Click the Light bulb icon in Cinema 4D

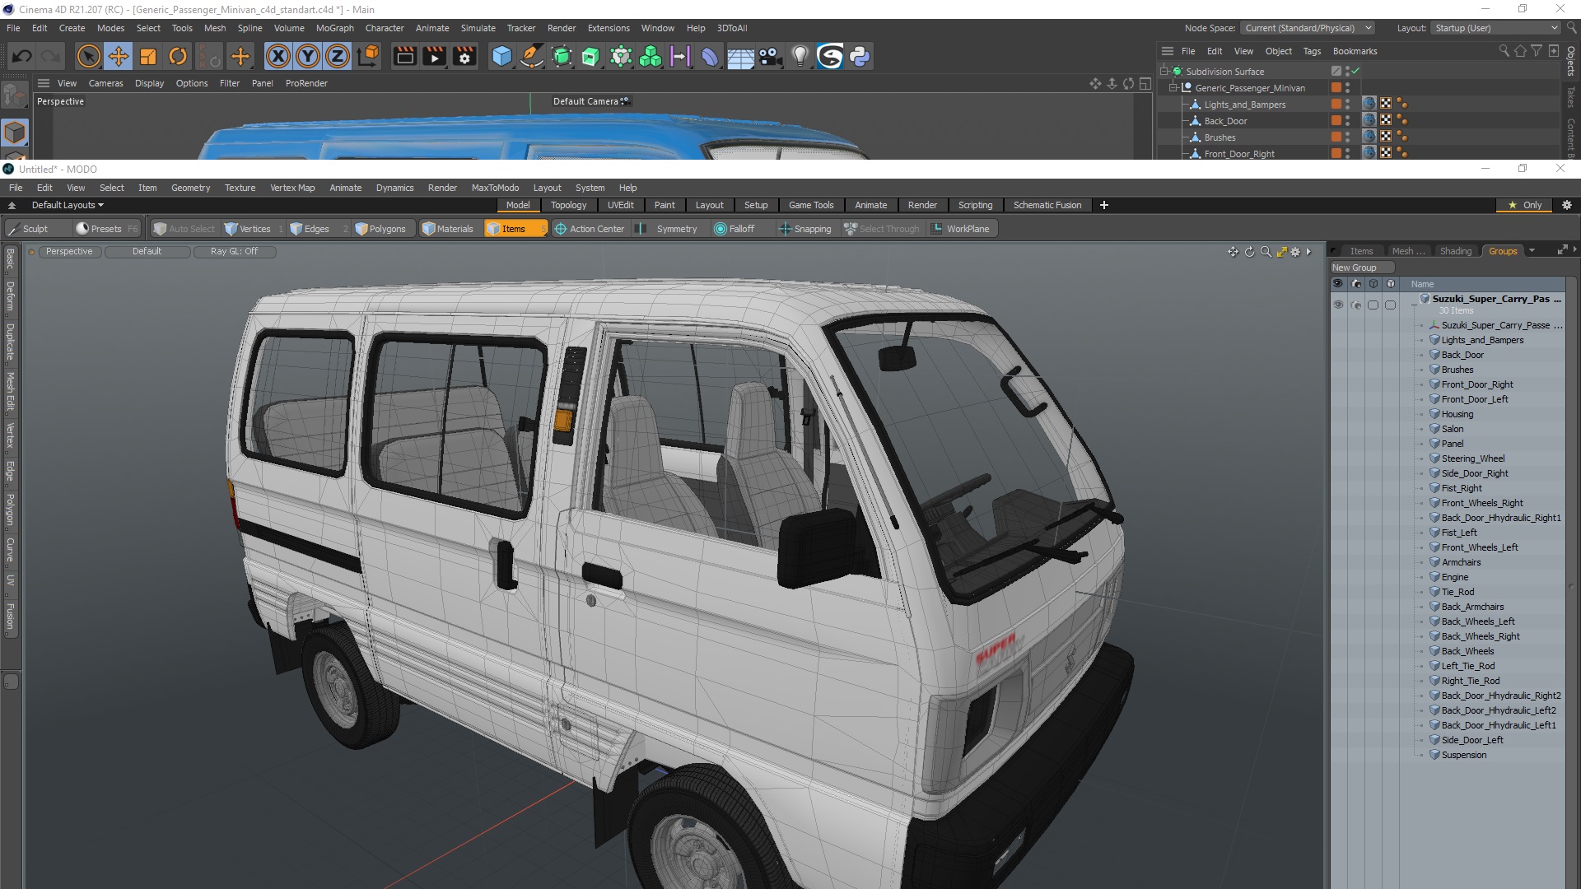800,56
